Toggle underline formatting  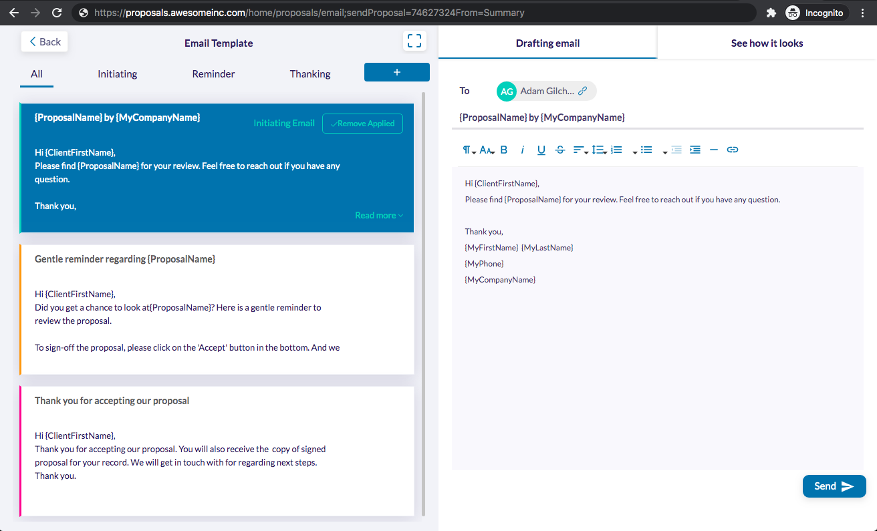click(541, 150)
